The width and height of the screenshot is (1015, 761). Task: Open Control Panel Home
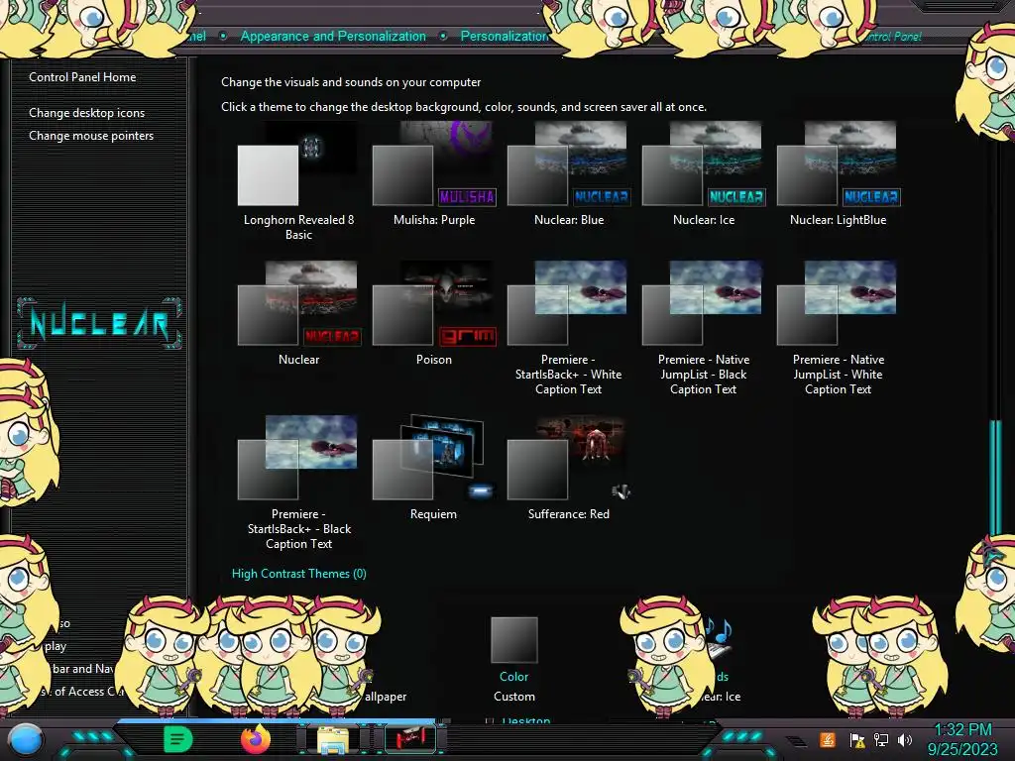click(82, 77)
